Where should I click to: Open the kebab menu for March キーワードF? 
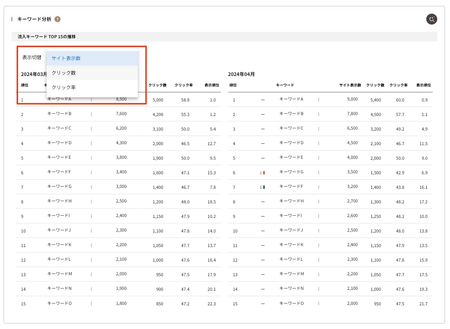91,172
